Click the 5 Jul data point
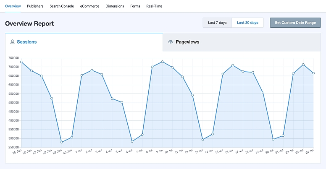Viewport: 326px width, 169px height. coord(122,102)
